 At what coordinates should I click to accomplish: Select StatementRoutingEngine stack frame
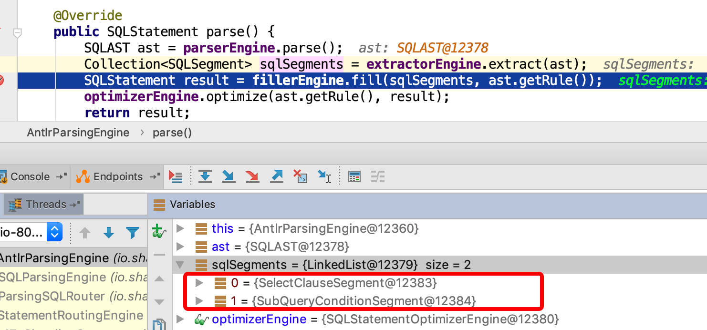click(73, 315)
